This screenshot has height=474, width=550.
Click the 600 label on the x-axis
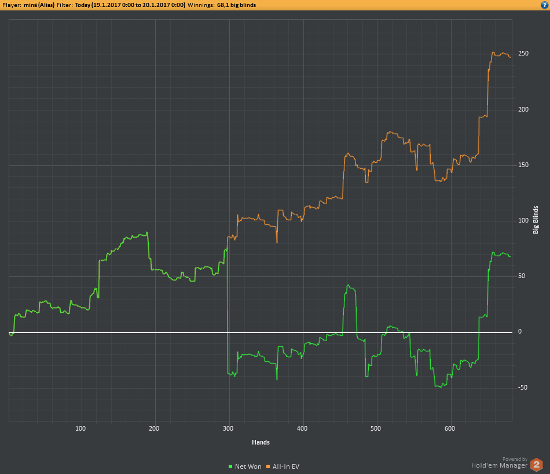click(450, 428)
